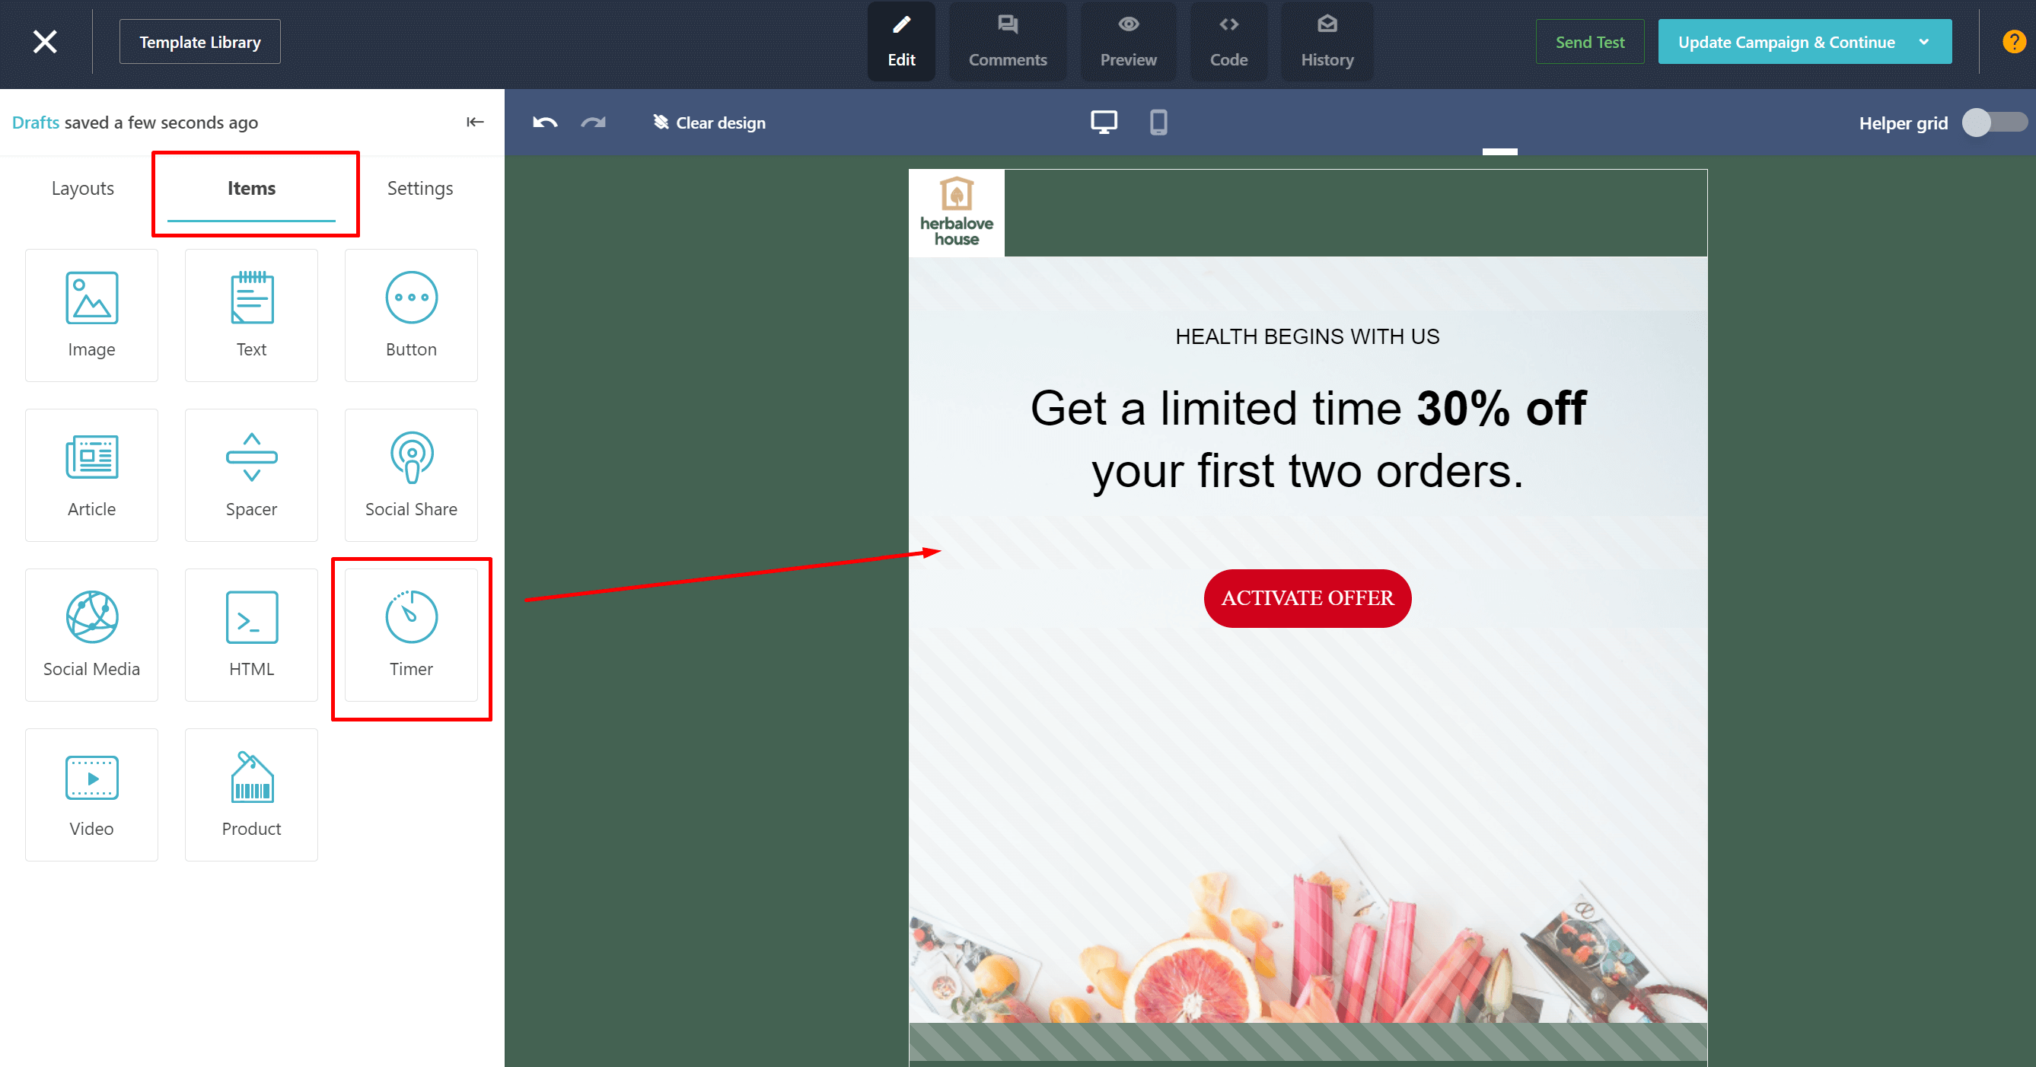2036x1067 pixels.
Task: Expand the Update Campaign dropdown arrow
Action: (1924, 42)
